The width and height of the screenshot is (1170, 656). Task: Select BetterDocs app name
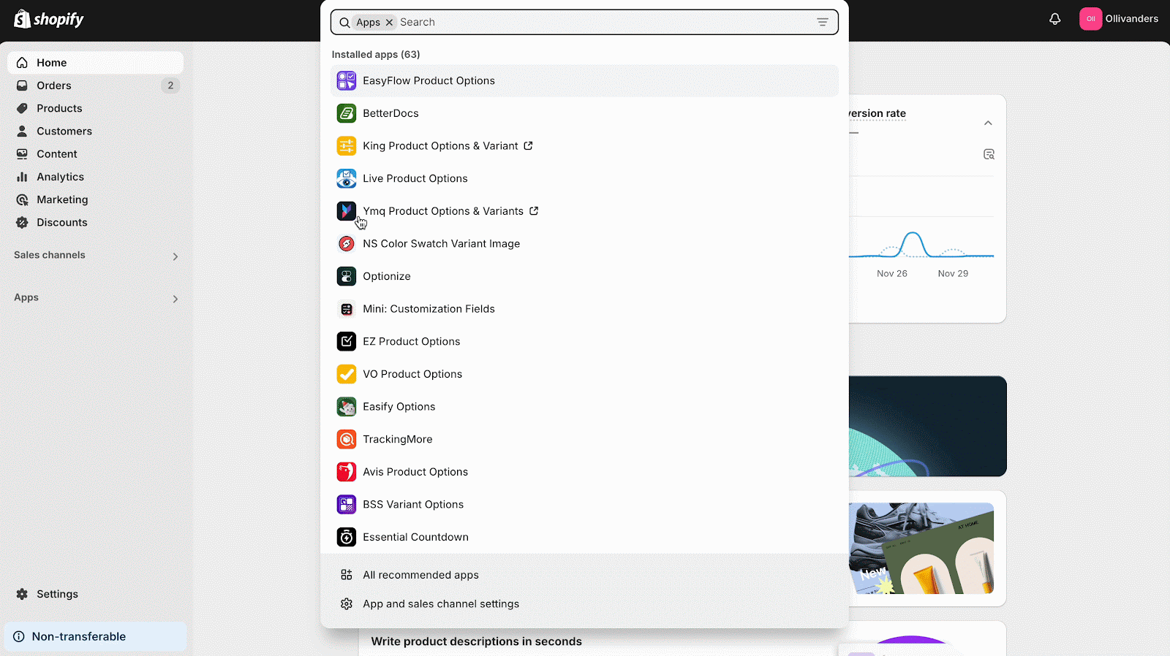[390, 113]
